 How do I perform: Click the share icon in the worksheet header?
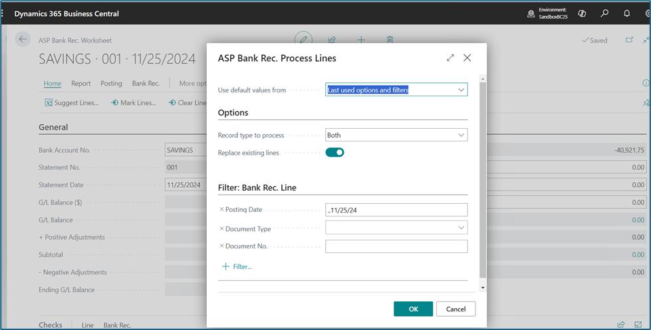(x=332, y=40)
